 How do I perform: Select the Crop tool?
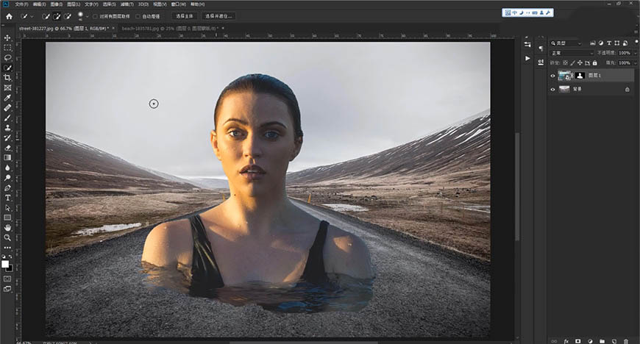(x=7, y=77)
